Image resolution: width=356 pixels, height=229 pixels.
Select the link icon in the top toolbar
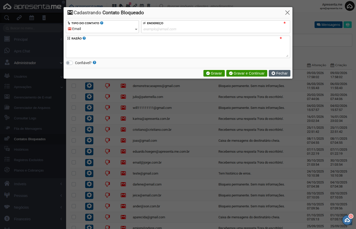tap(135, 5)
